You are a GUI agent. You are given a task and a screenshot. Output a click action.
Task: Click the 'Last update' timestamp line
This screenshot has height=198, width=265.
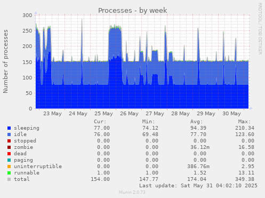click(198, 186)
